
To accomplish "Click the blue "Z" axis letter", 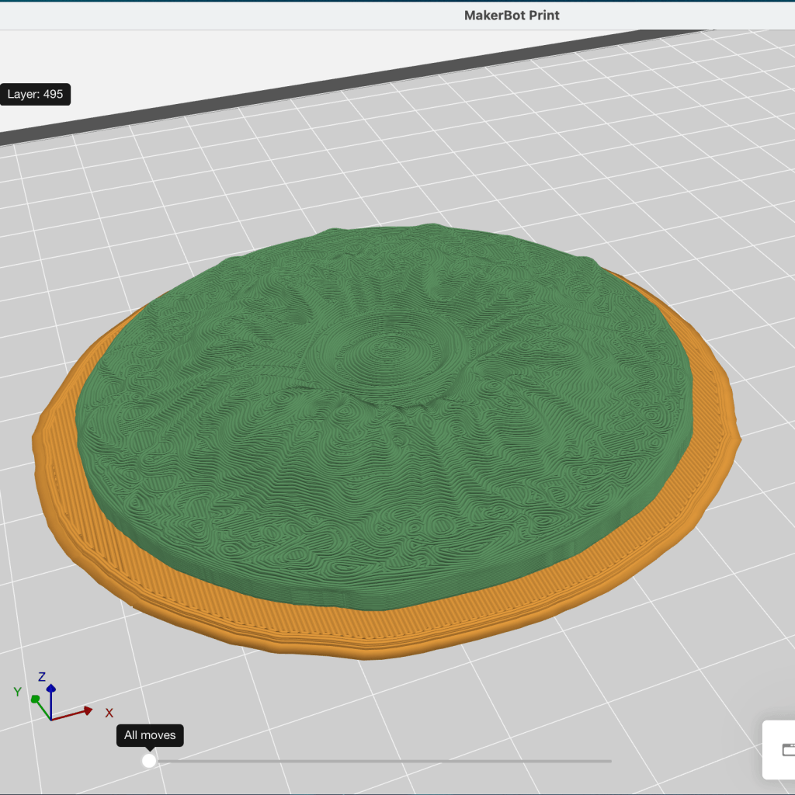I will pyautogui.click(x=43, y=676).
